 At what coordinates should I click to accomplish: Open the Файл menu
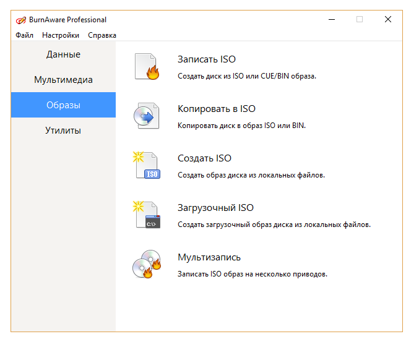(x=24, y=35)
